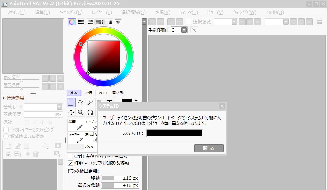
Task: Click the merge layer down icon
Action: 8,154
